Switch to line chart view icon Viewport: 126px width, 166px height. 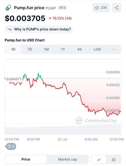99,159
